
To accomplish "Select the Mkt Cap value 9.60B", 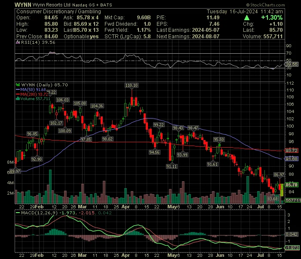I will [144, 18].
